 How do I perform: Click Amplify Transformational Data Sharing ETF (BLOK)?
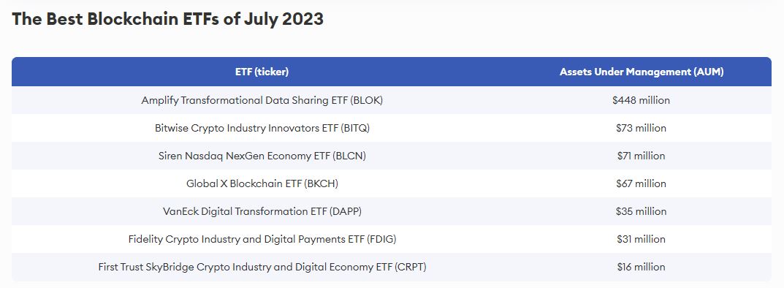262,100
